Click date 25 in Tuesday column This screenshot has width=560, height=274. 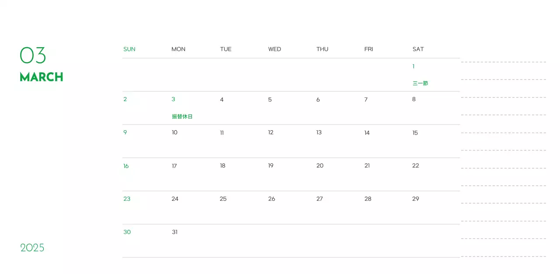[223, 199]
